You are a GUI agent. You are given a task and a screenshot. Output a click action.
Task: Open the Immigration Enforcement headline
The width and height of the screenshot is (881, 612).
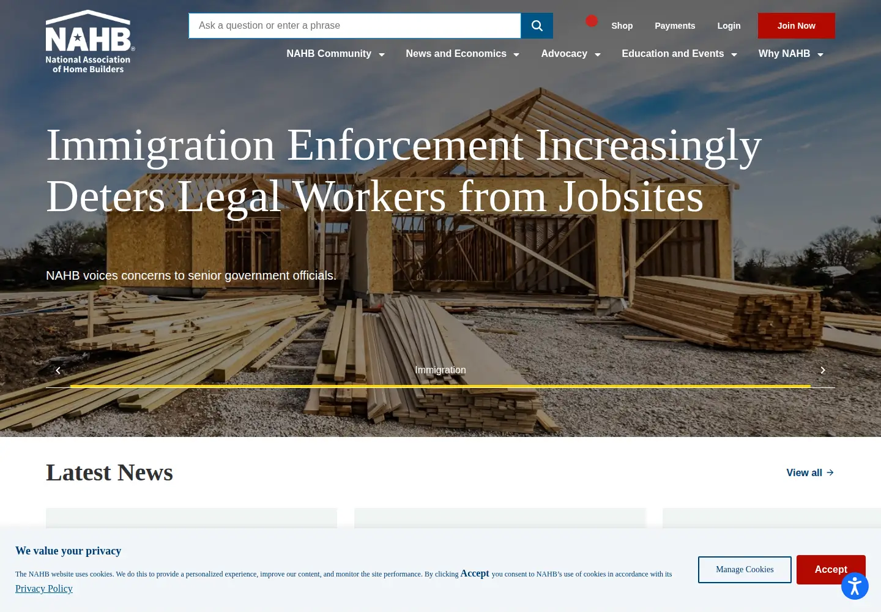point(404,171)
